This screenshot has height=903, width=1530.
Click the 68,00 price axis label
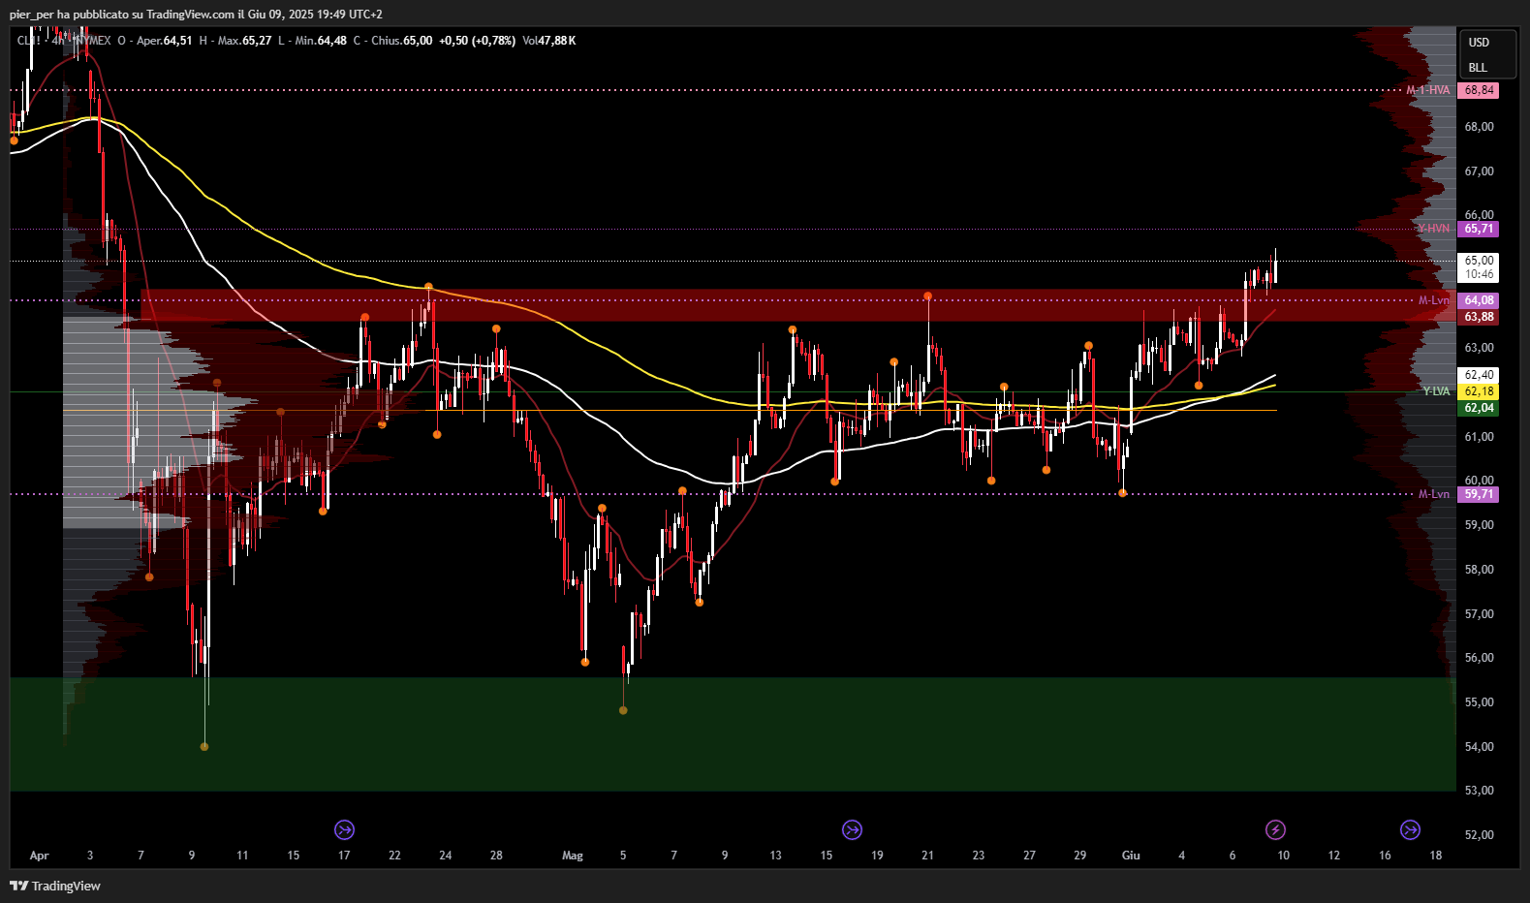1479,127
